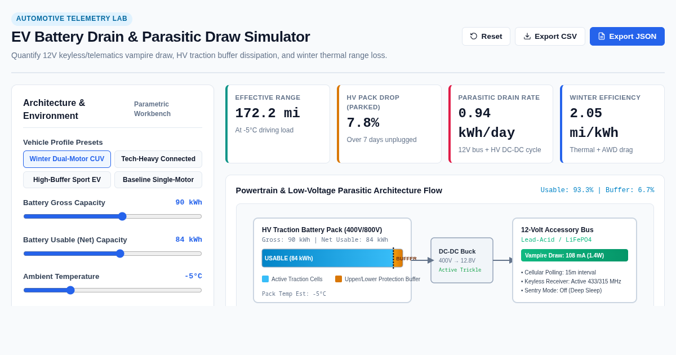
Task: Click the Export CSV button label
Action: click(x=555, y=36)
